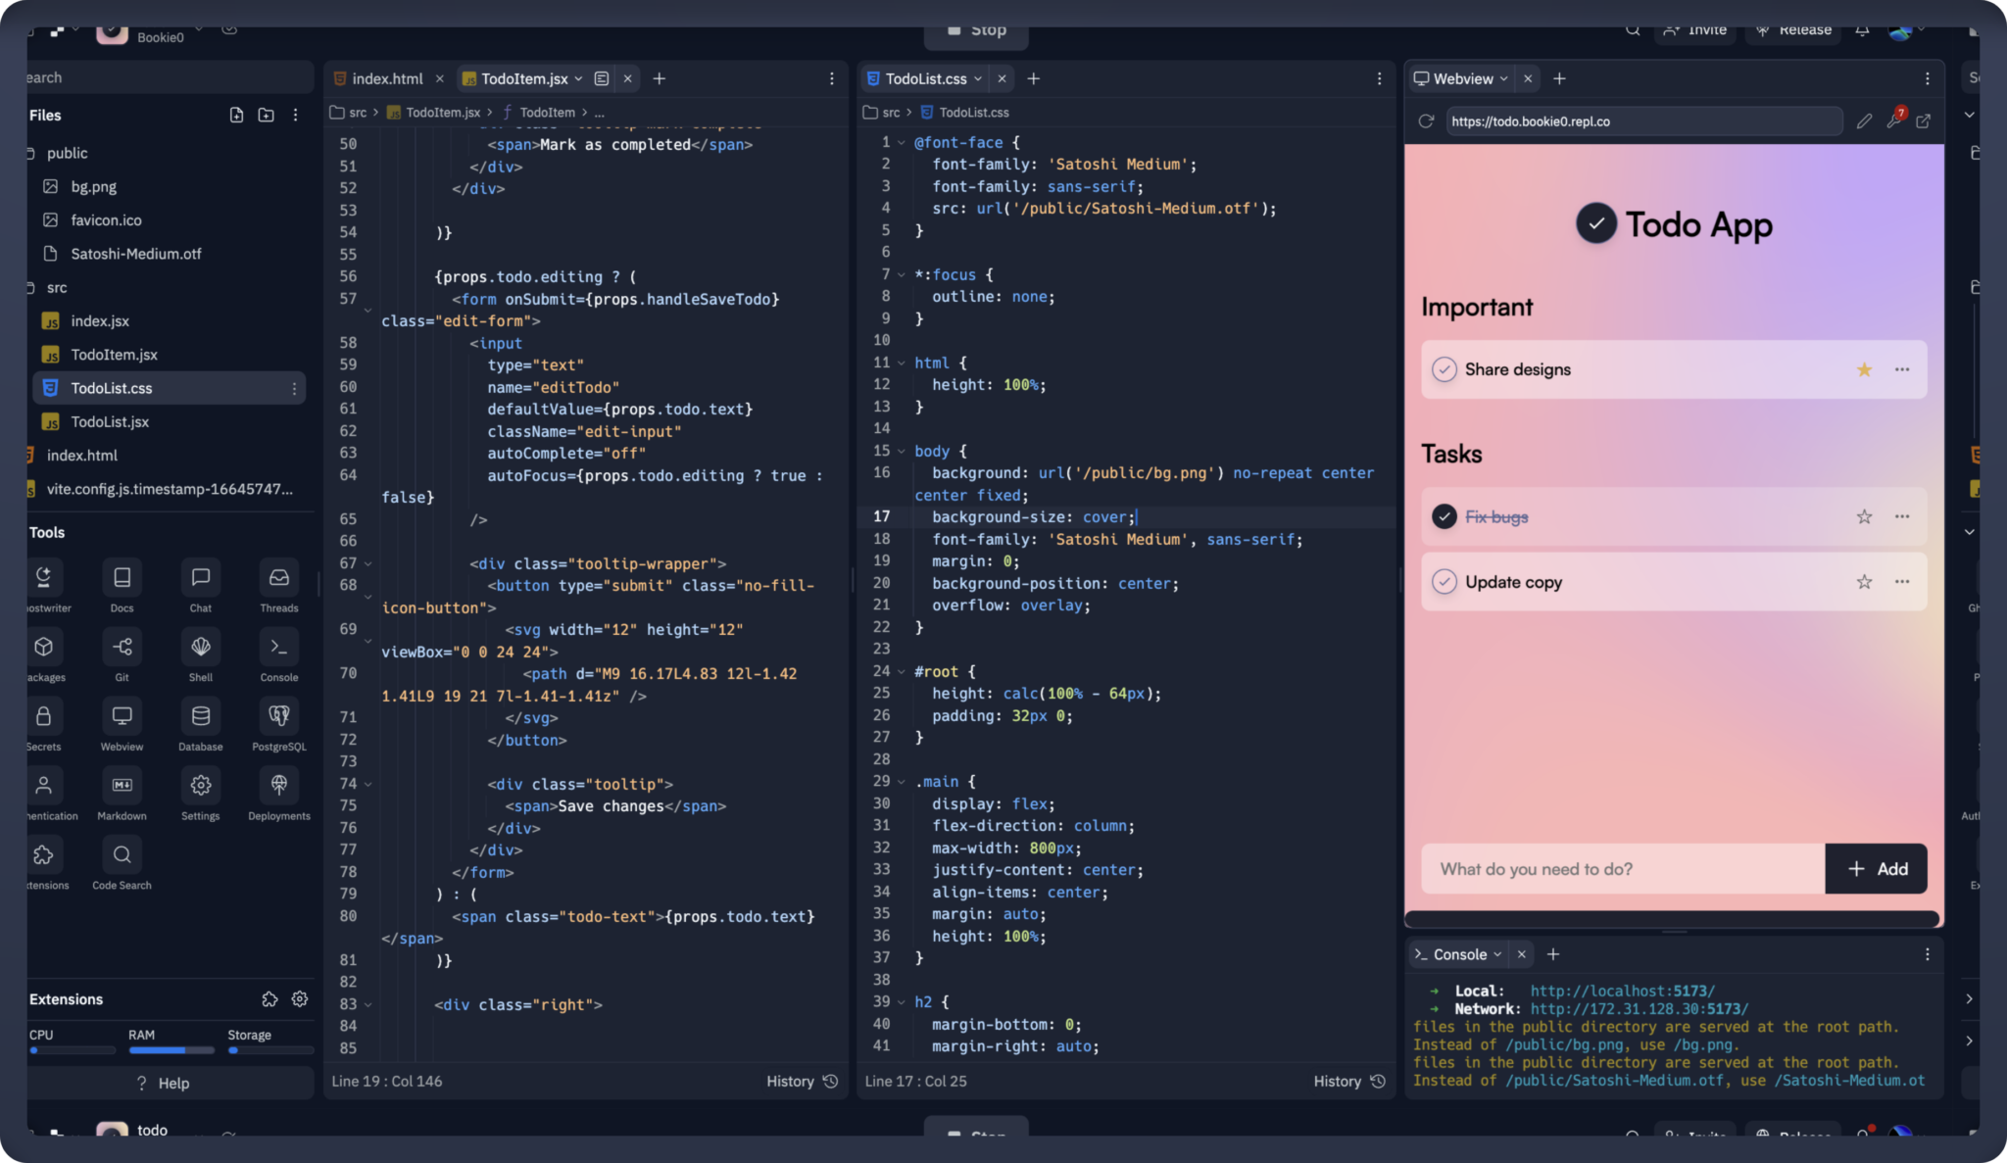The width and height of the screenshot is (2007, 1163).
Task: Open bg.png in the public folder
Action: (93, 187)
